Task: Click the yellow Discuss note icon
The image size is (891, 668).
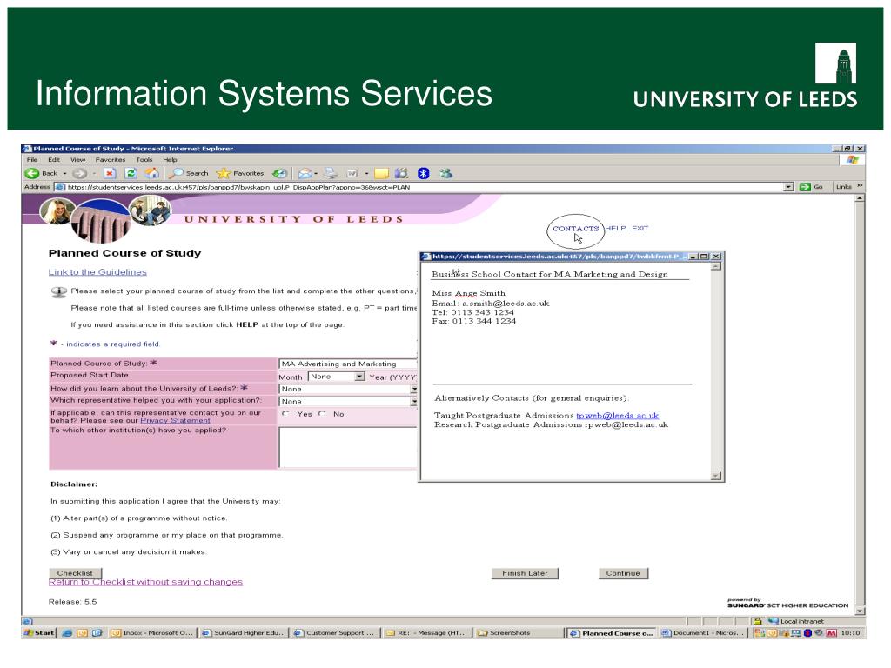Action: (x=381, y=173)
